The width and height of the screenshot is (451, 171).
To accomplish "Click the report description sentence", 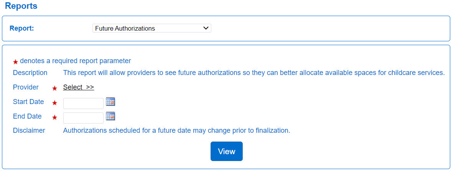I will click(253, 73).
